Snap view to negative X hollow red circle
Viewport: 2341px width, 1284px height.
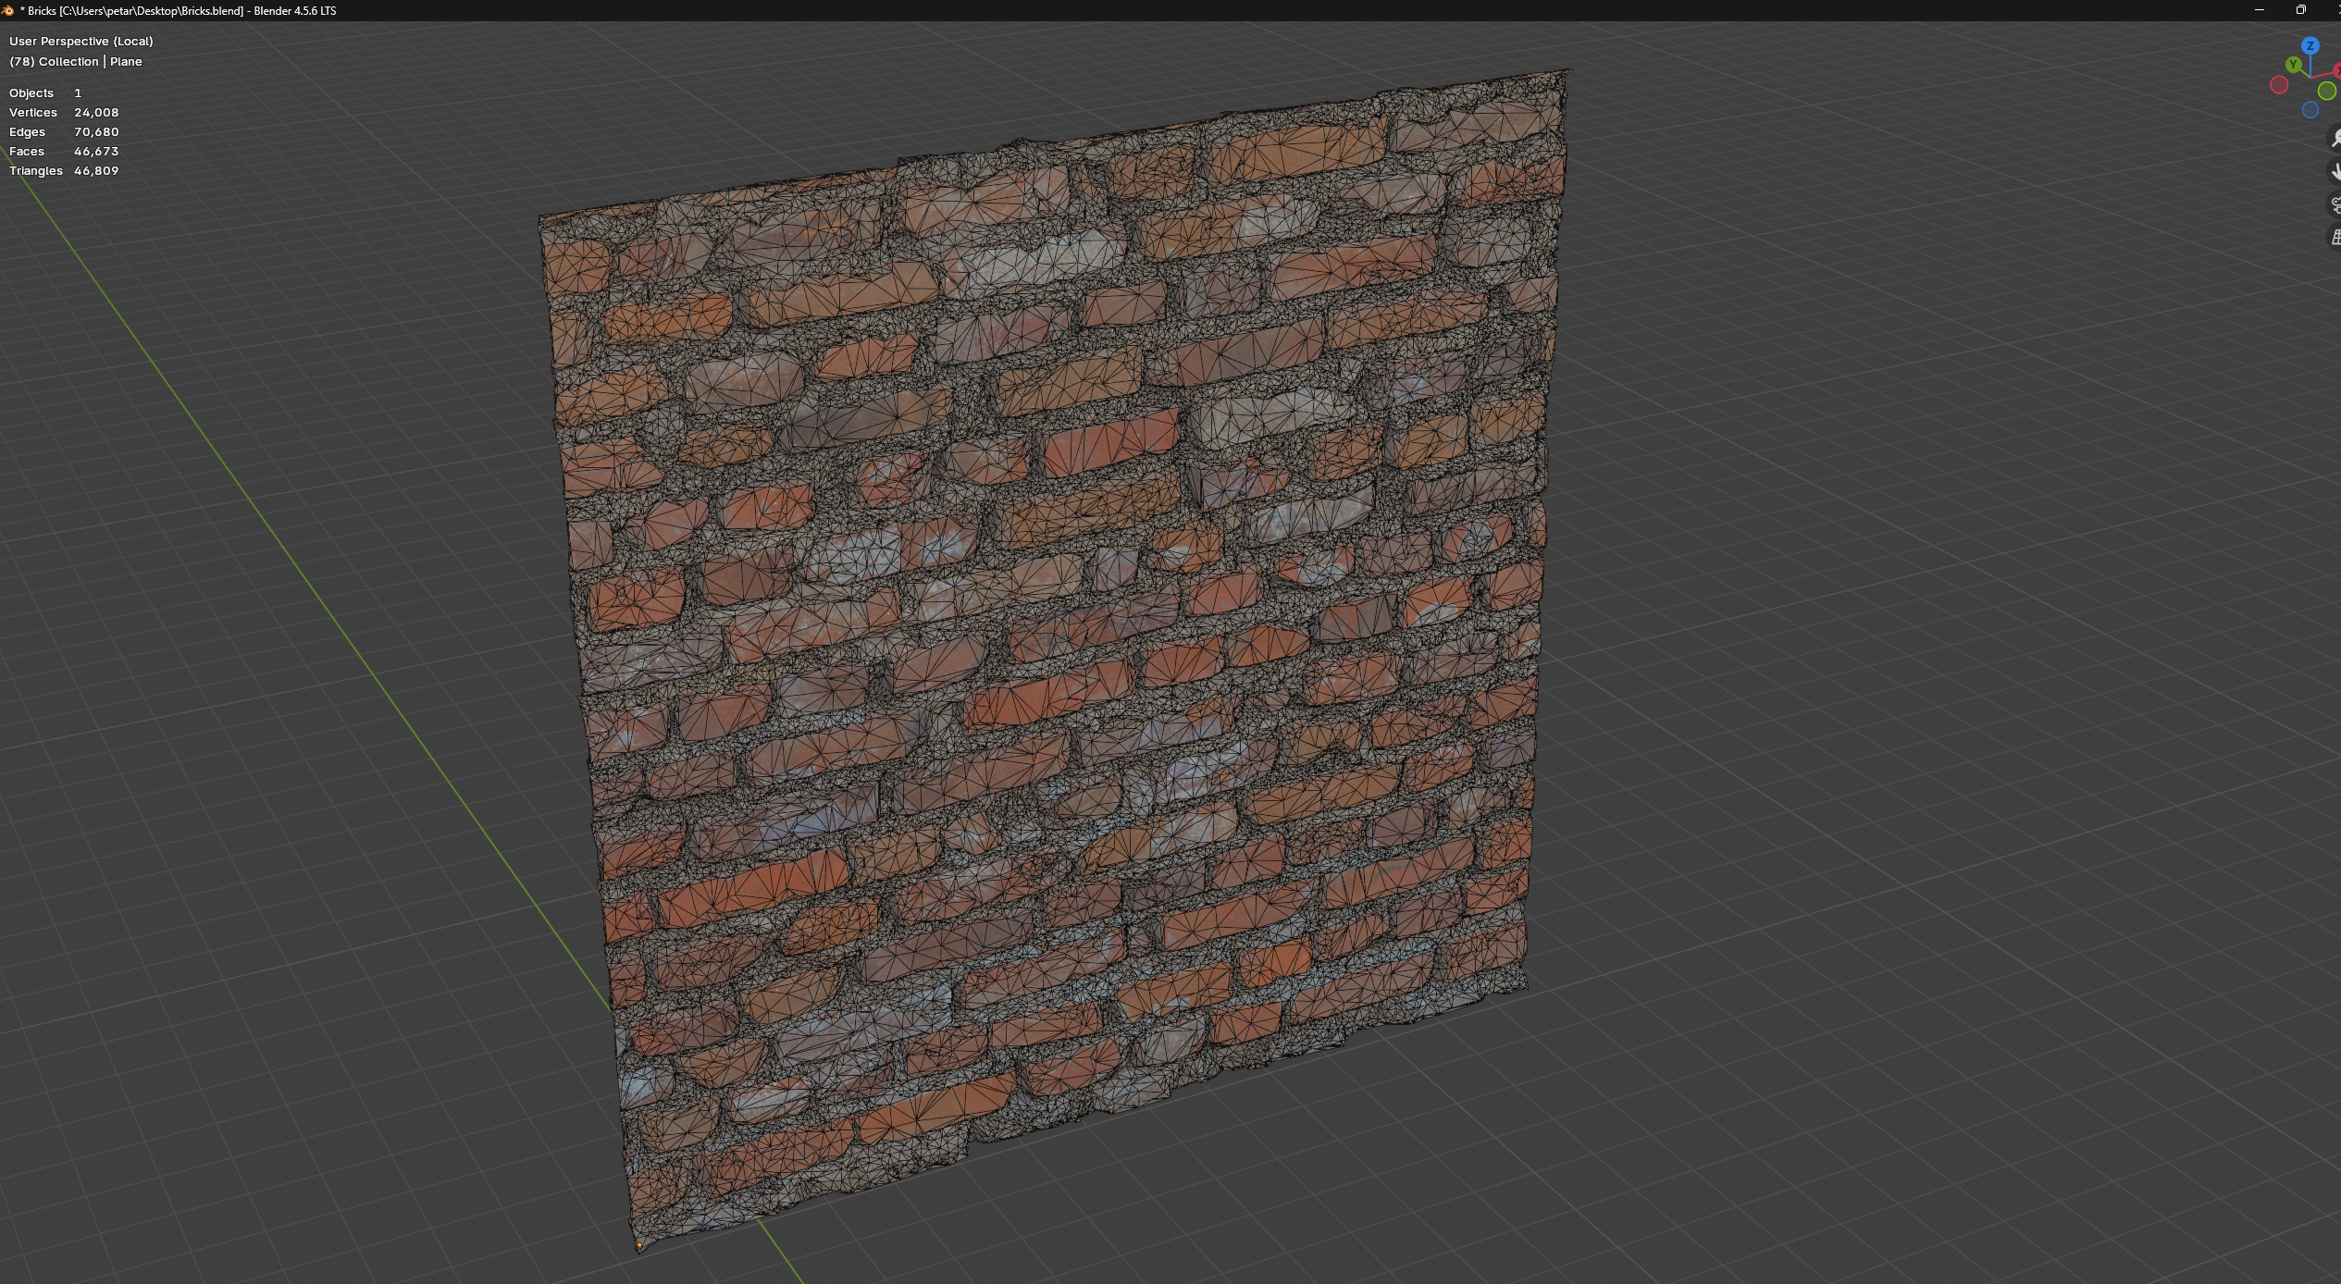[2279, 85]
